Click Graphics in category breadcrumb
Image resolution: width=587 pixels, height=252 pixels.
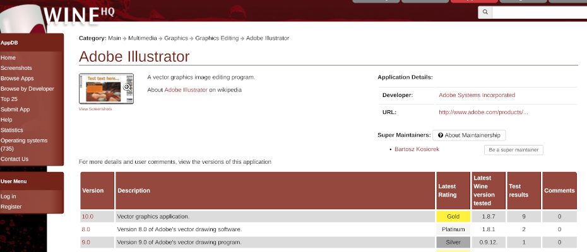176,38
